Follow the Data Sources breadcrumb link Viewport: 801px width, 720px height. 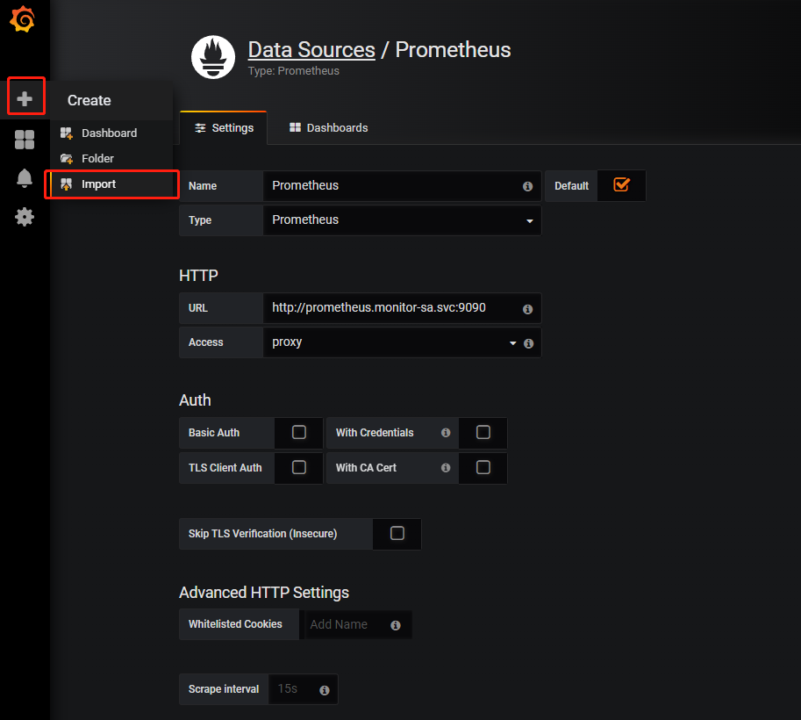[x=311, y=50]
